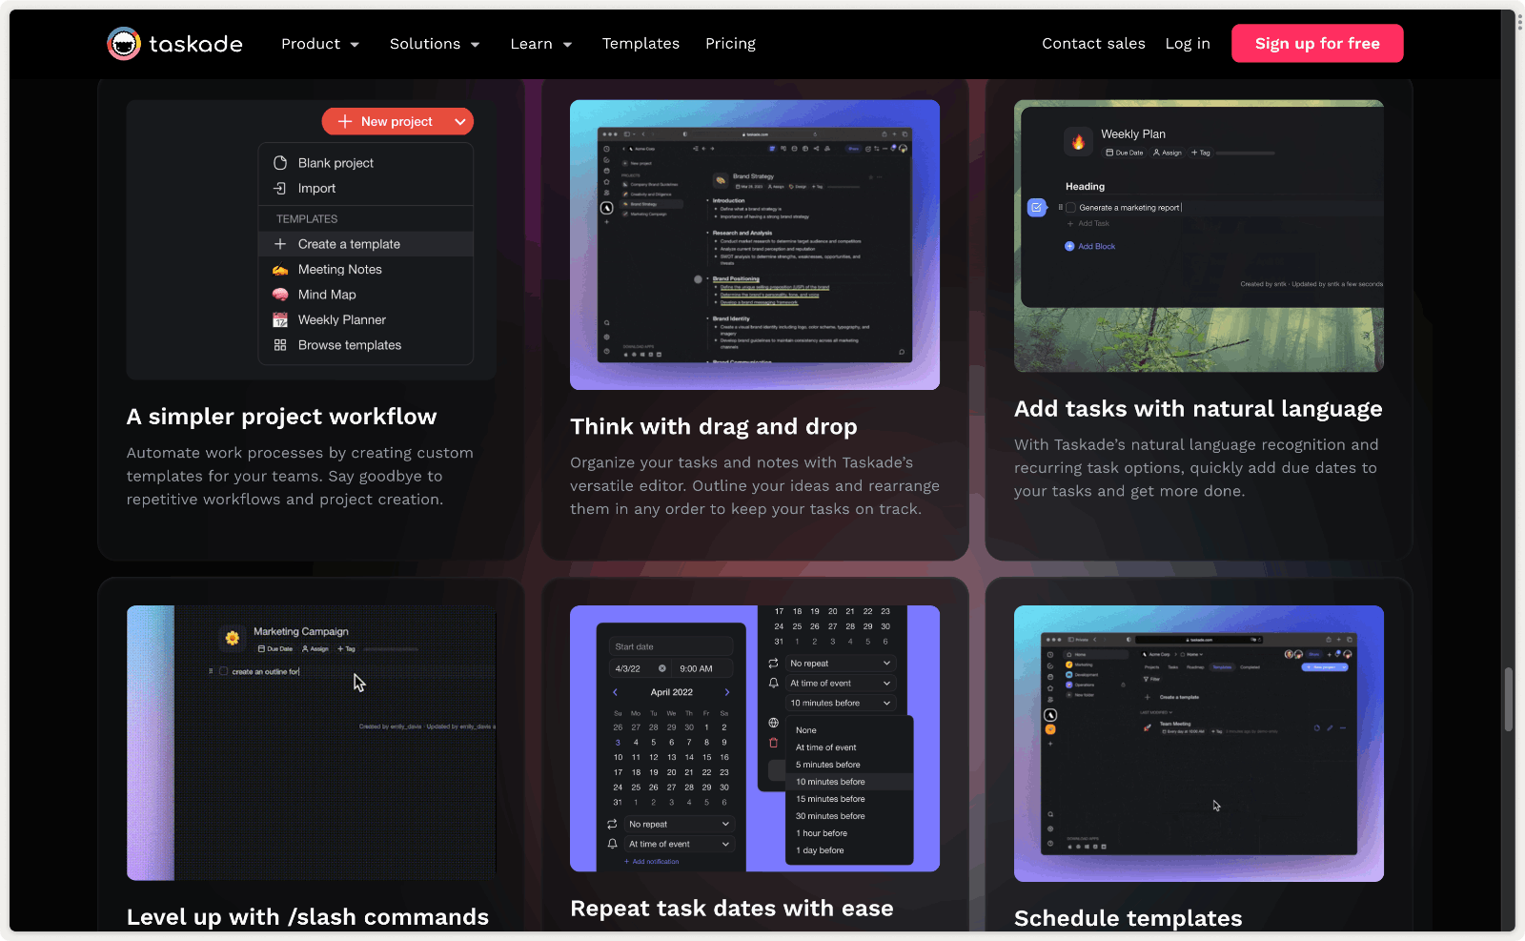Screen dimensions: 1525x941
Task: Open the Templates page from the navbar
Action: pyautogui.click(x=640, y=44)
